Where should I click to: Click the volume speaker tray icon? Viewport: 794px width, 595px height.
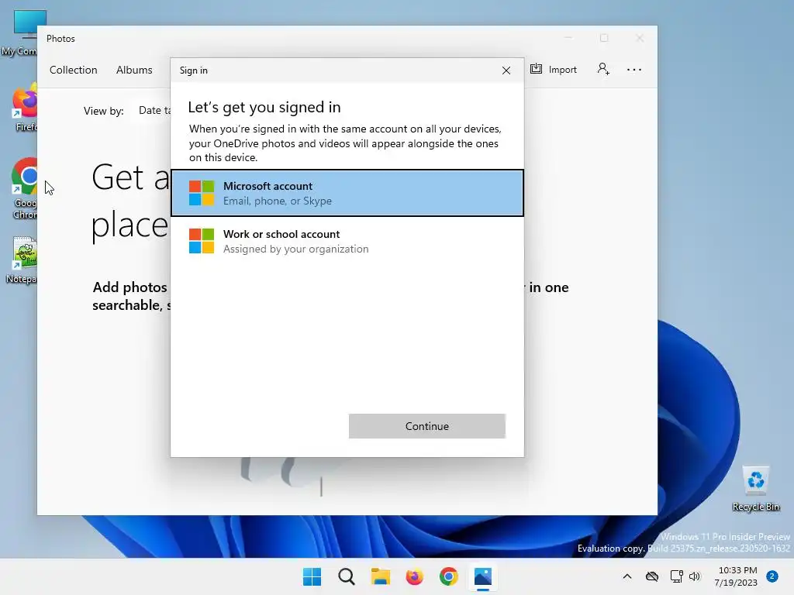pos(694,576)
